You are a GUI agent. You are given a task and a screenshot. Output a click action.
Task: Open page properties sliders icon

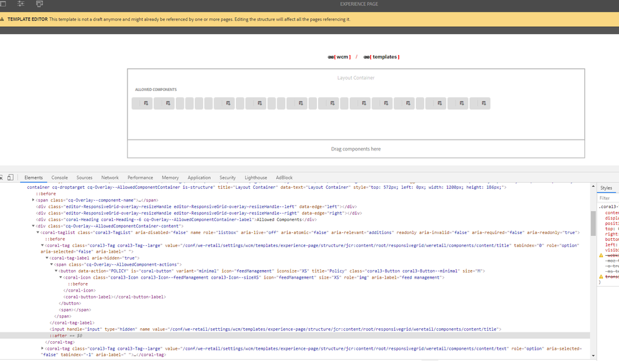coord(21,4)
